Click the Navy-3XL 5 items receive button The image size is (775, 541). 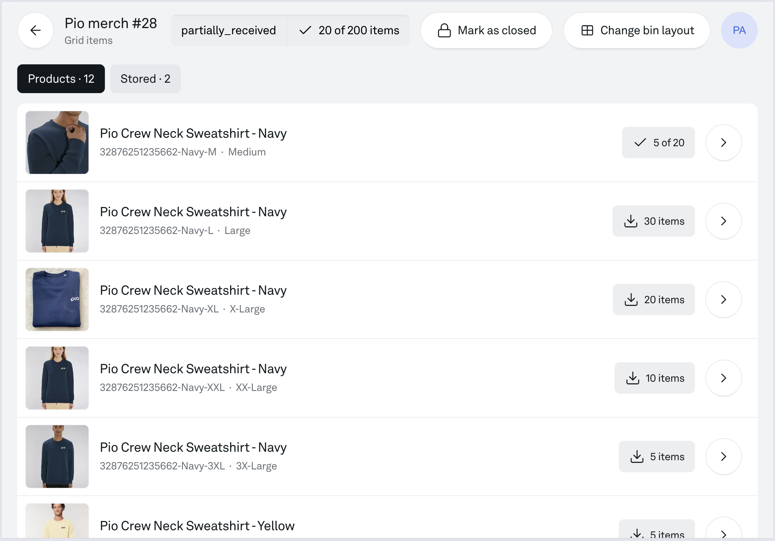[x=657, y=457]
